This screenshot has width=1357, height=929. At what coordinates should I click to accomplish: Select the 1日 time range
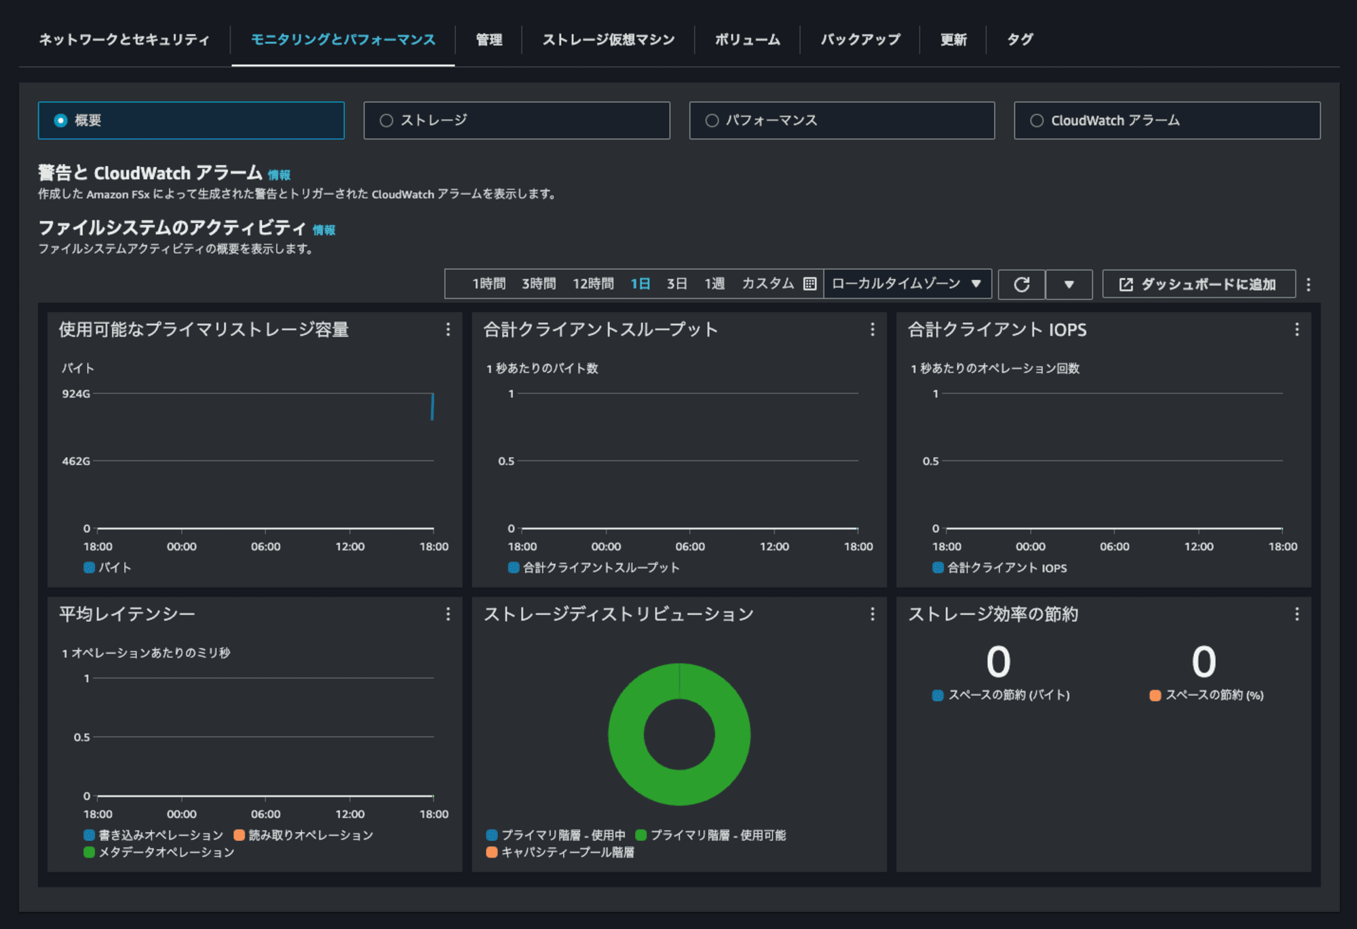click(x=641, y=283)
